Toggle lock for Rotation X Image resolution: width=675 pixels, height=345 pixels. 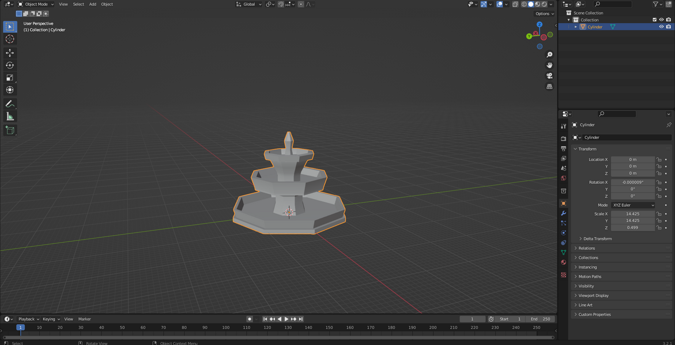[x=659, y=182]
